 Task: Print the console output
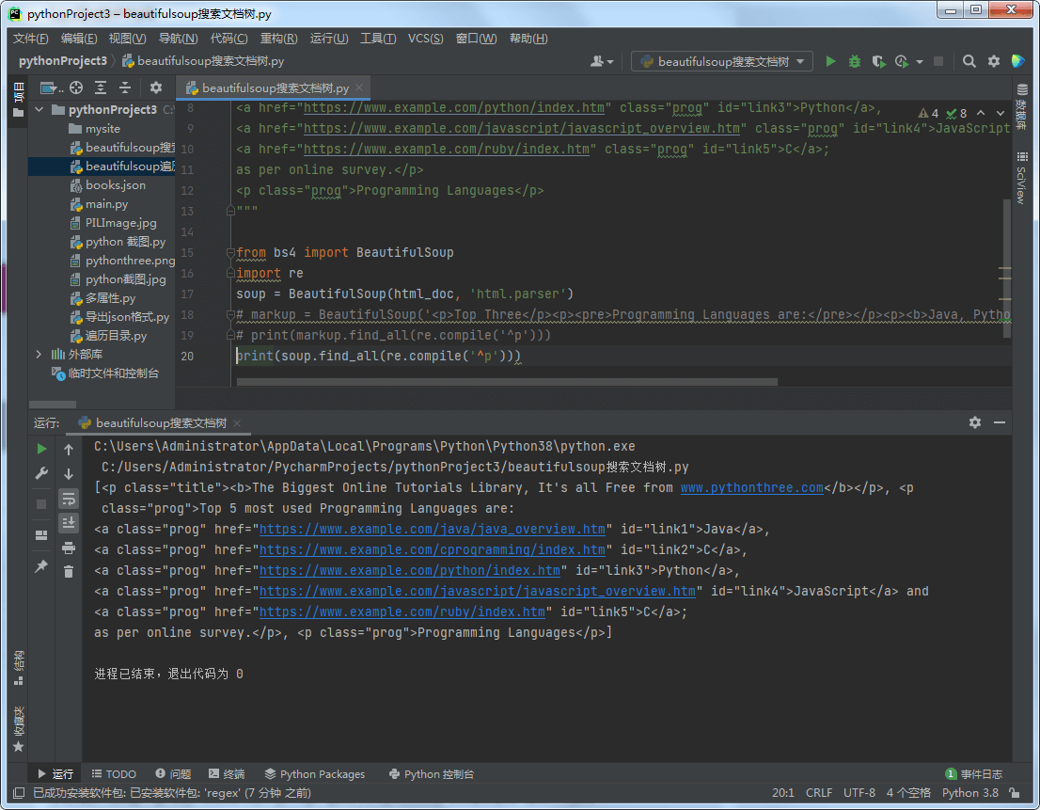(69, 548)
